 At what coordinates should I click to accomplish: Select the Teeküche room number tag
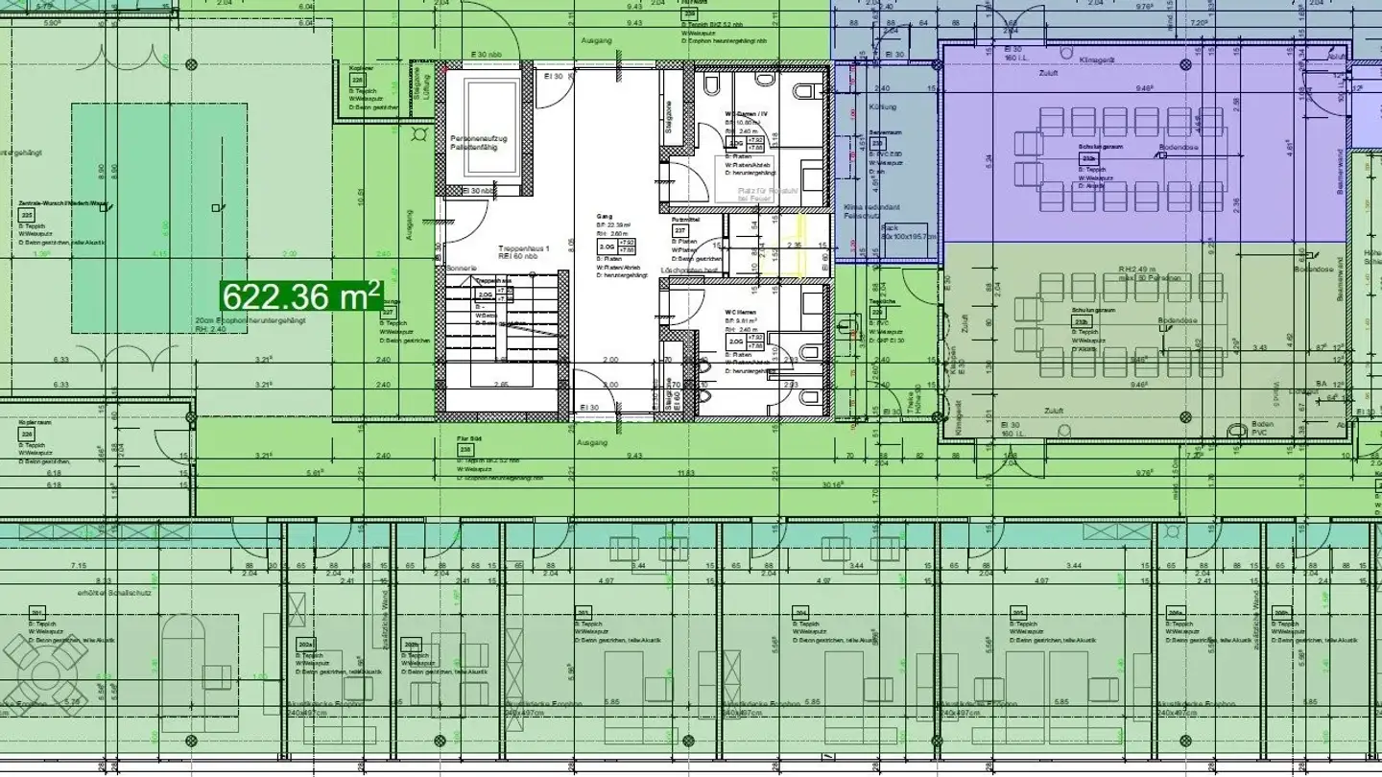click(877, 313)
